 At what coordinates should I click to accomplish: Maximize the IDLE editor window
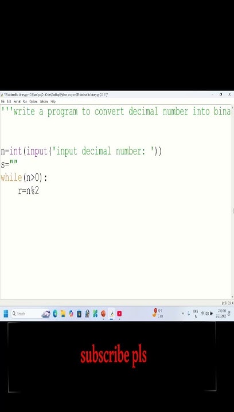(x=221, y=94)
